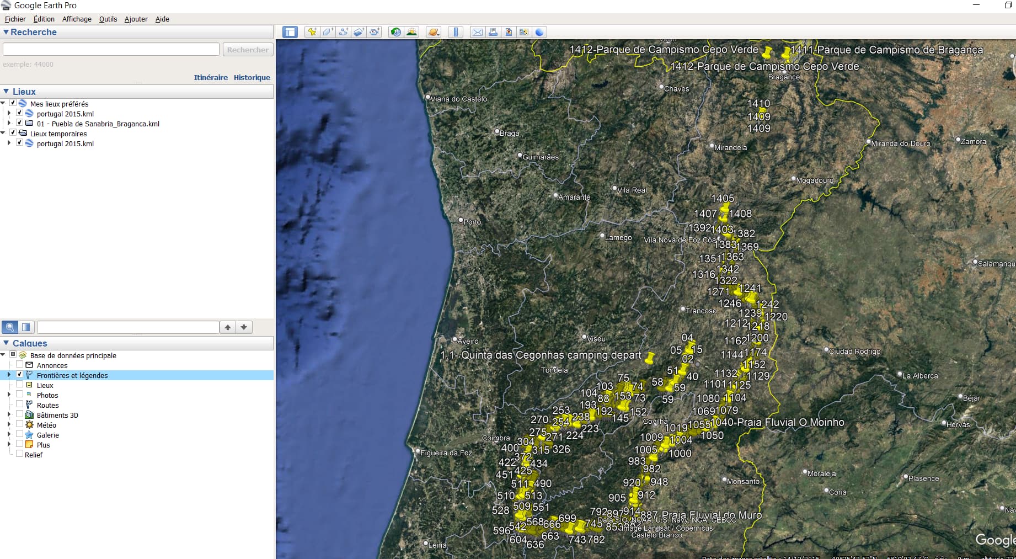Expand the Frontières et légendes layer
The width and height of the screenshot is (1016, 559).
coord(9,375)
